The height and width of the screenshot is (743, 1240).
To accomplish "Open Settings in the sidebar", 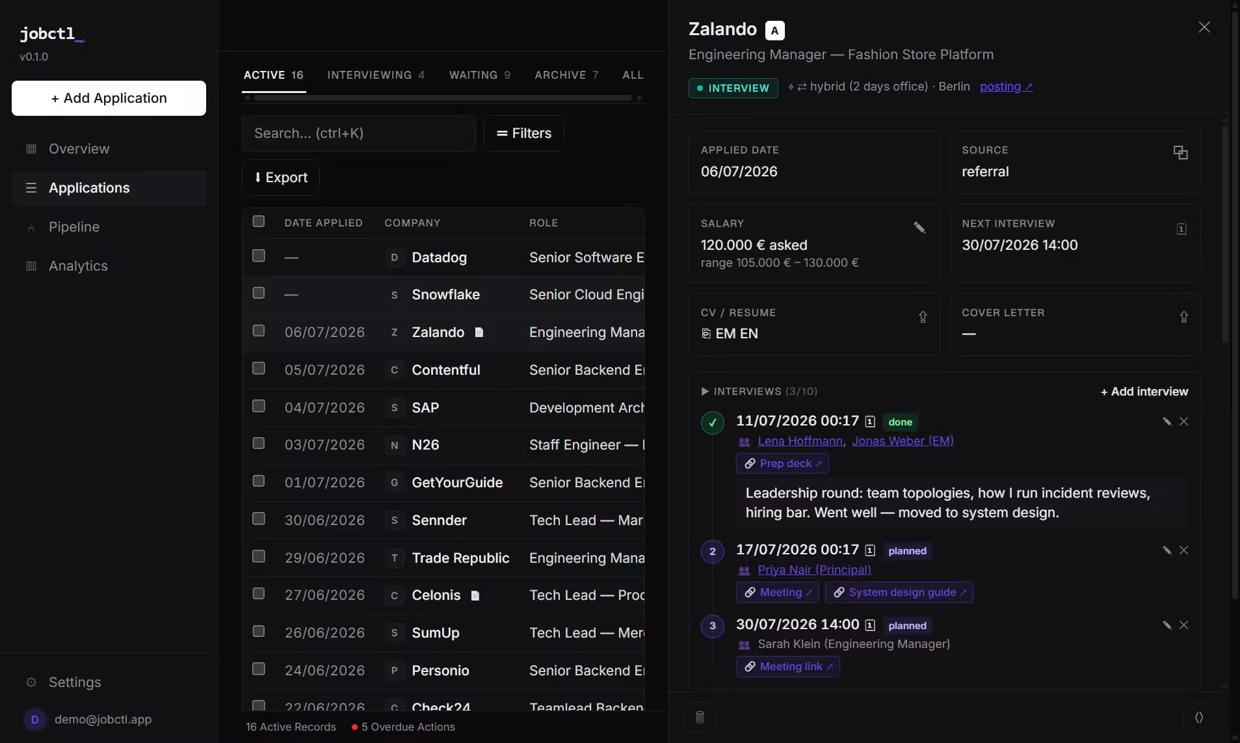I will pyautogui.click(x=109, y=682).
